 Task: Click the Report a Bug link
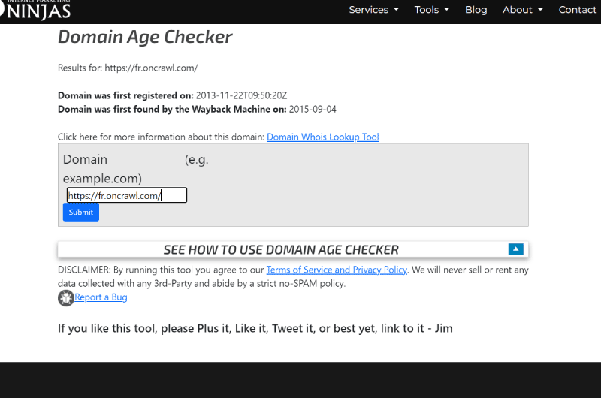(x=101, y=297)
